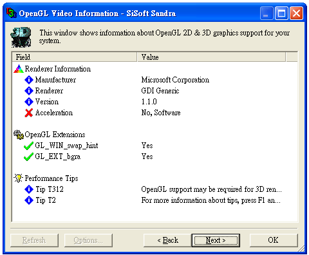Maximize the OpenGL Video Information window

coord(281,14)
